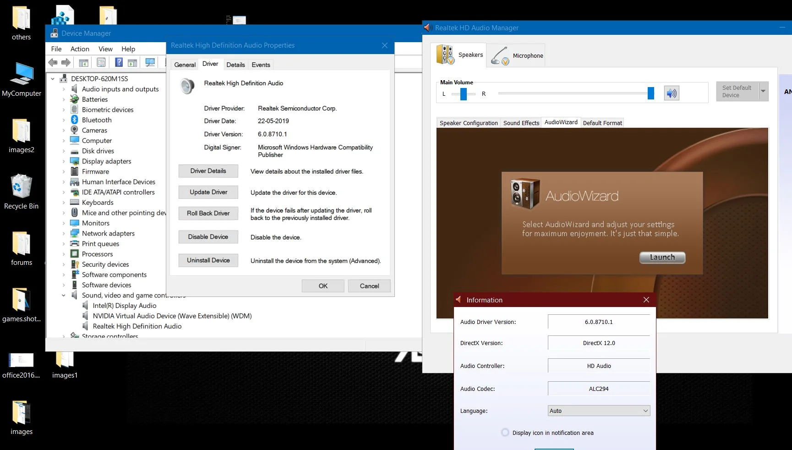Click the Back arrow in Device Manager toolbar

[53, 62]
